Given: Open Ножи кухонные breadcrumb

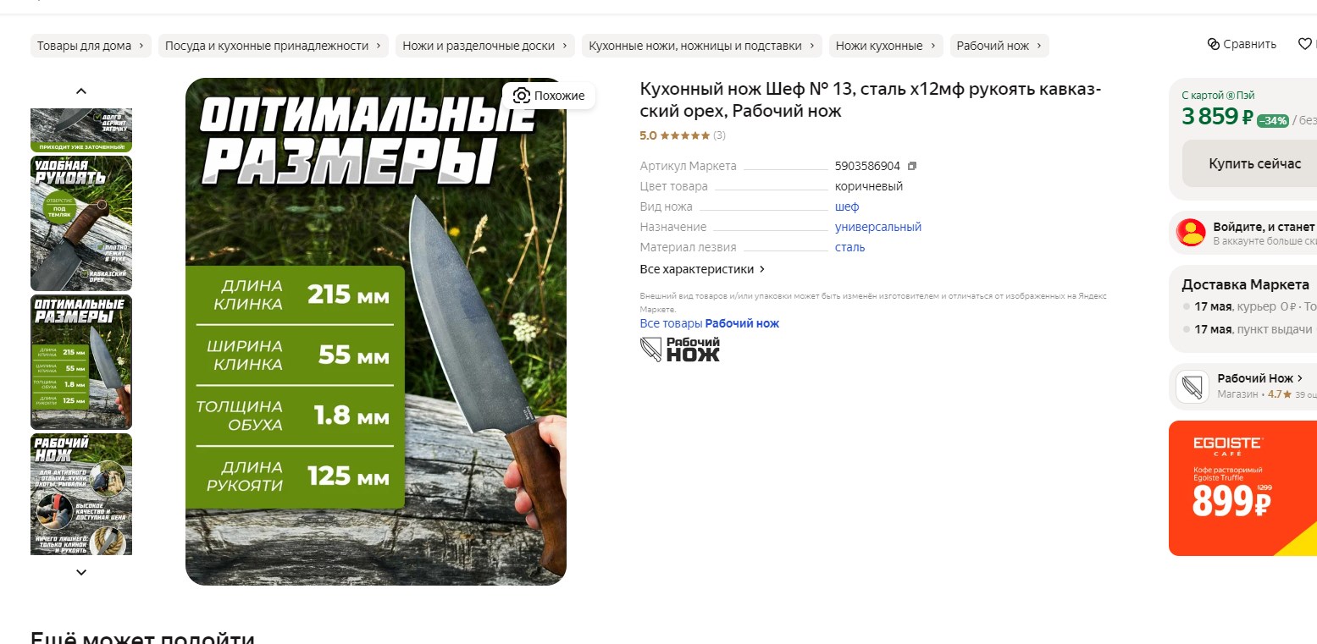Looking at the screenshot, I should pos(886,46).
